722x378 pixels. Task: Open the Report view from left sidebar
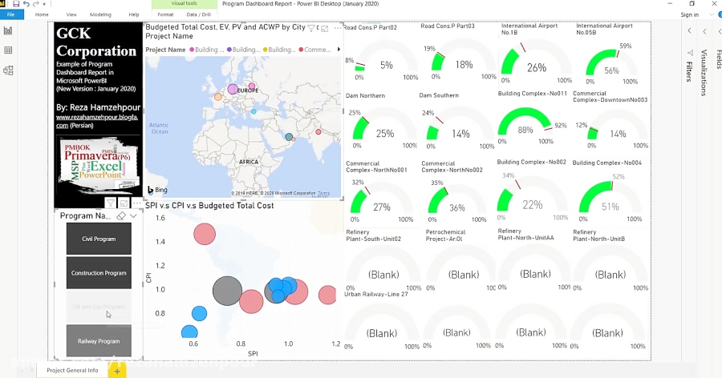click(8, 31)
